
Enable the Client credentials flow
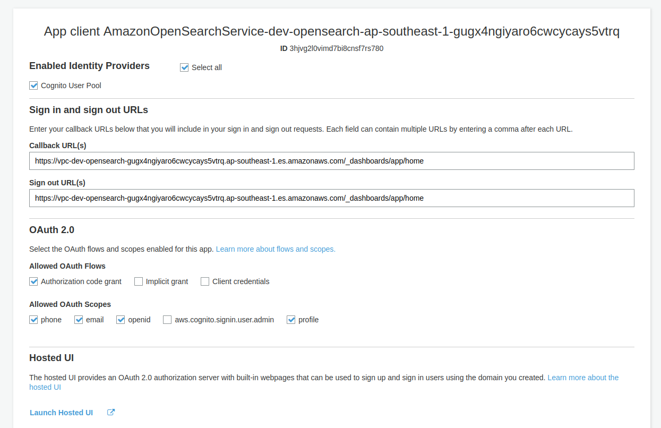(205, 281)
